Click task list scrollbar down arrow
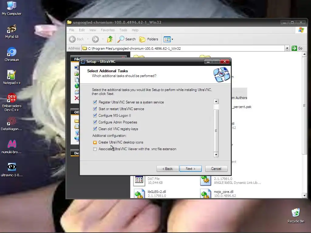Viewport: 311px width, 233px height. point(216,154)
